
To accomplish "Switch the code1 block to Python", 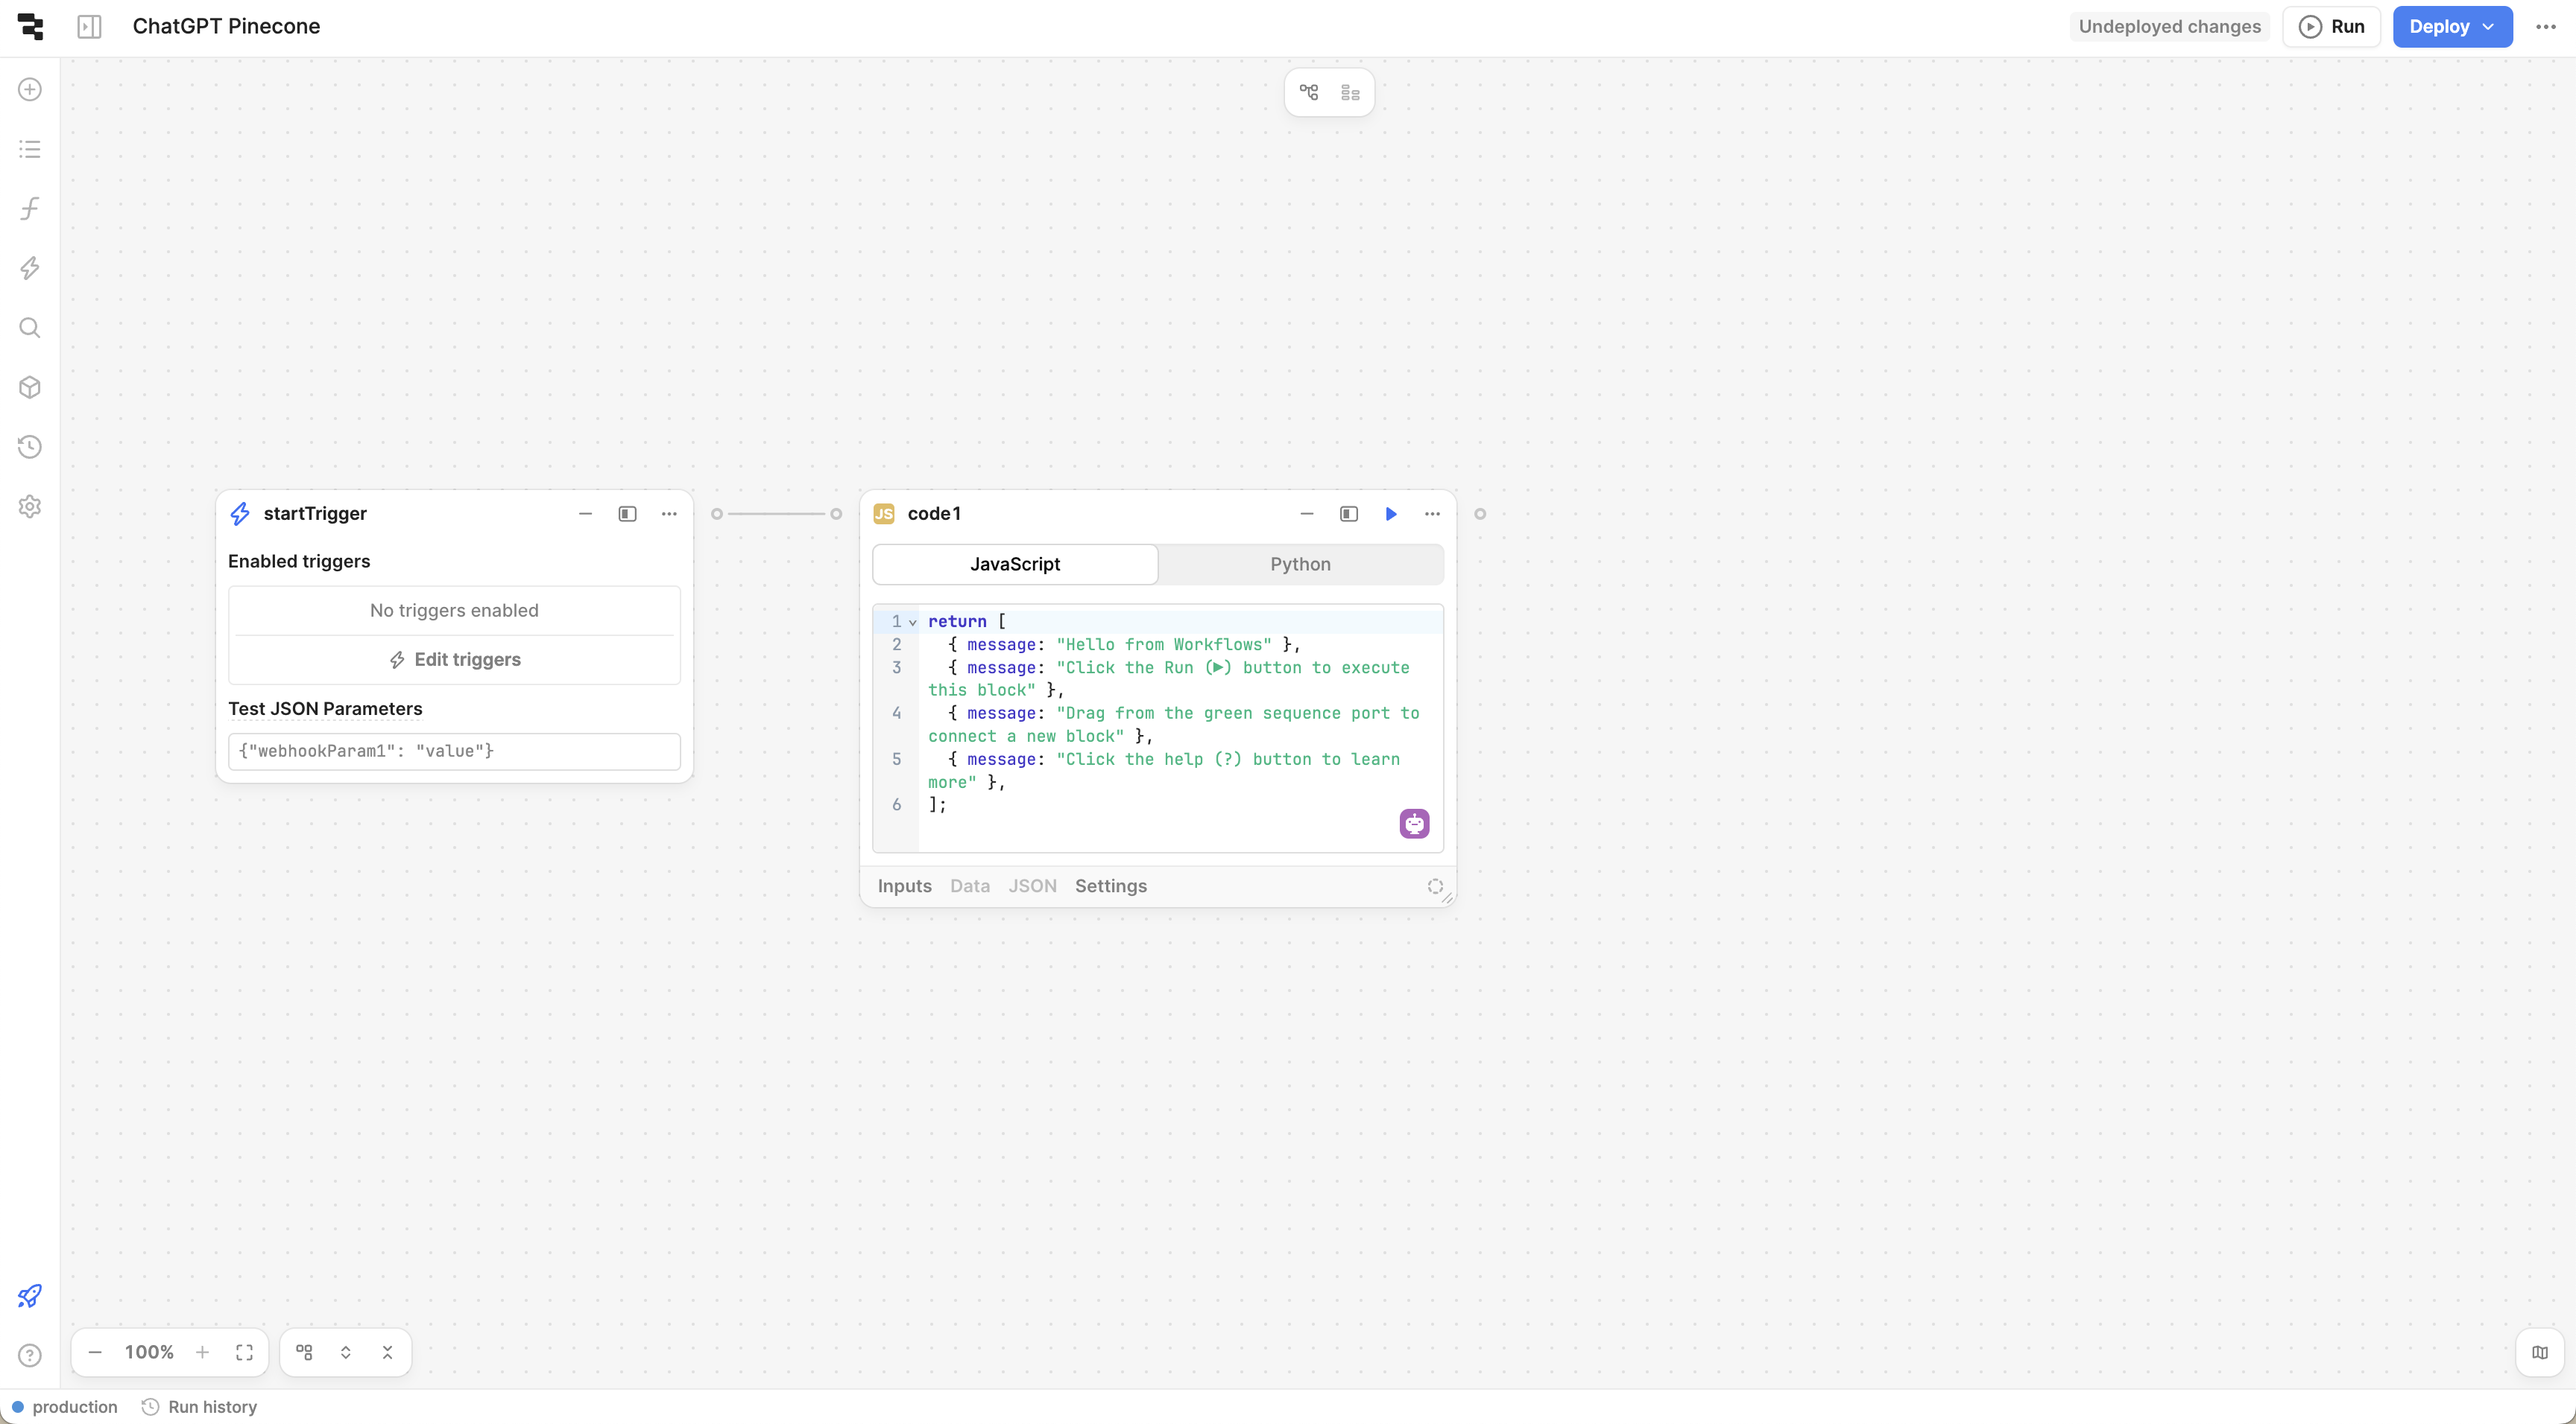I will [1300, 564].
